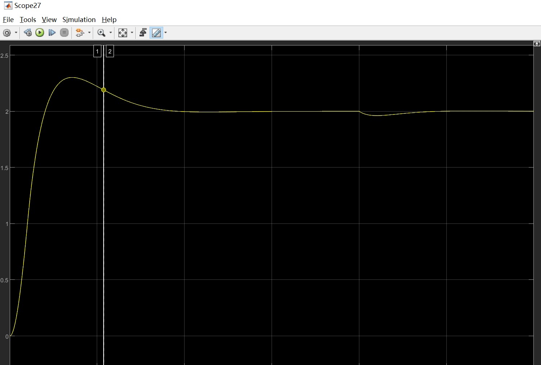Click the 1.5 y-axis tick label
Image resolution: width=541 pixels, height=365 pixels.
4,168
